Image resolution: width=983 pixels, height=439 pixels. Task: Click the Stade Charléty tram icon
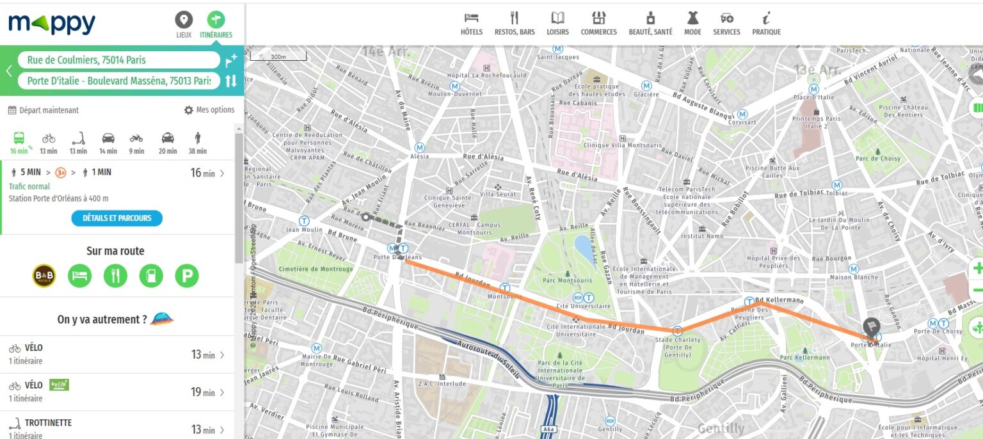click(x=678, y=331)
